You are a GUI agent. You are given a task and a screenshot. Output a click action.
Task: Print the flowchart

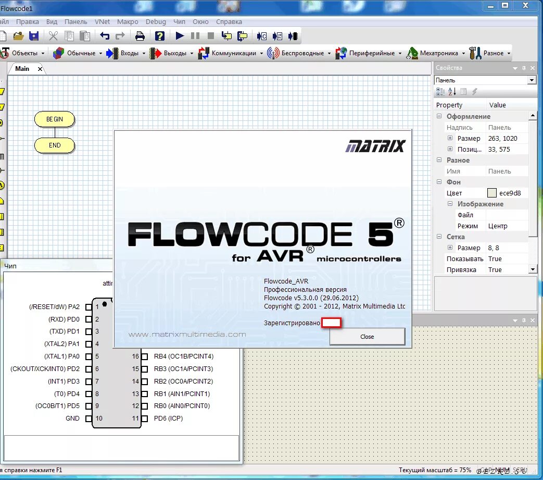pos(140,35)
